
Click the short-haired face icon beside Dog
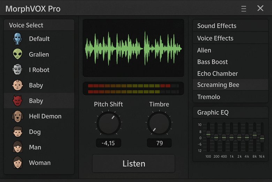click(18, 132)
